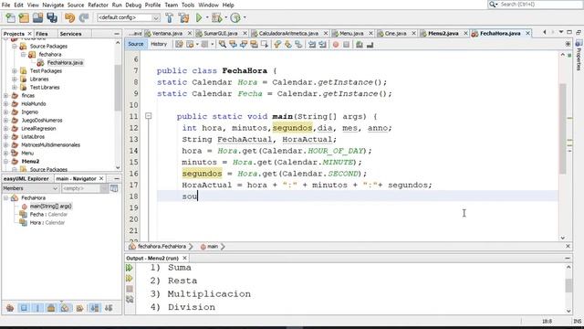The height and width of the screenshot is (329, 584).
Task: Open the Refactor menu
Action: coord(98,5)
